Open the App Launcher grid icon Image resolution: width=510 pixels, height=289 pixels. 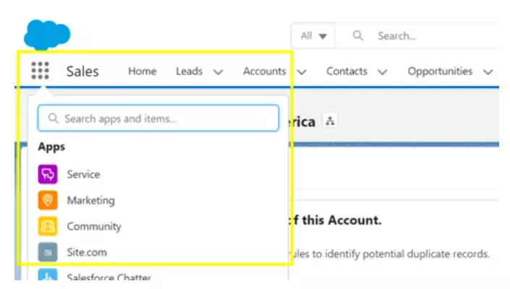click(x=41, y=71)
